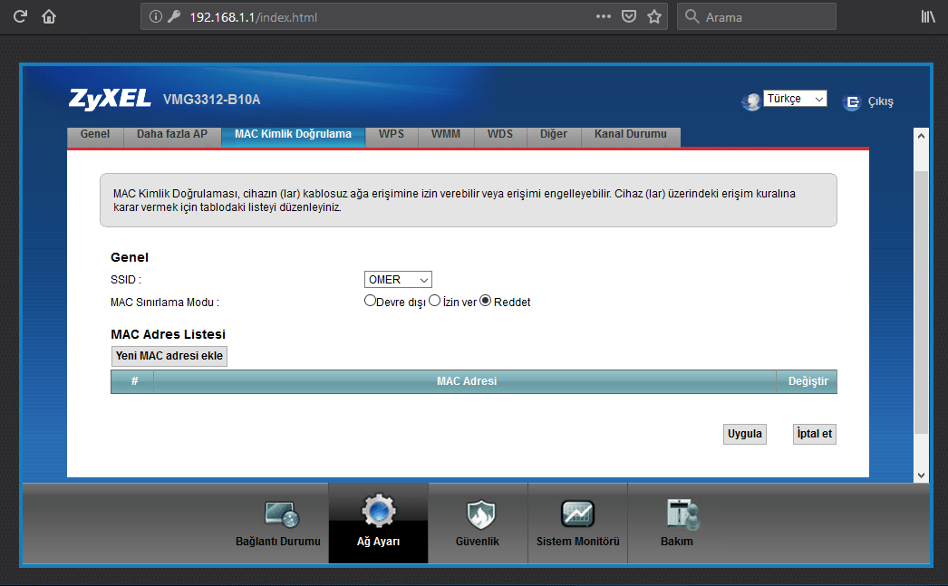This screenshot has height=586, width=948.
Task: Click the MAC Sınırlama Modu label
Action: pyautogui.click(x=164, y=303)
